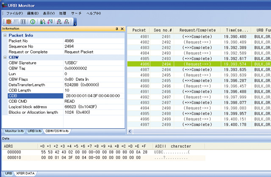The image size is (271, 177).
Task: Select packet 4984 row
Action: pos(199,53)
